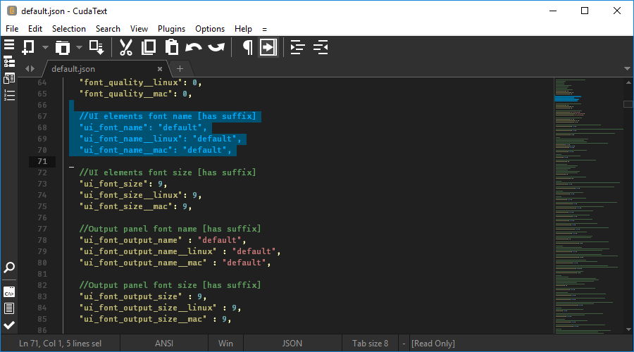Open the Output panel icon
This screenshot has height=352, width=634.
[x=9, y=308]
